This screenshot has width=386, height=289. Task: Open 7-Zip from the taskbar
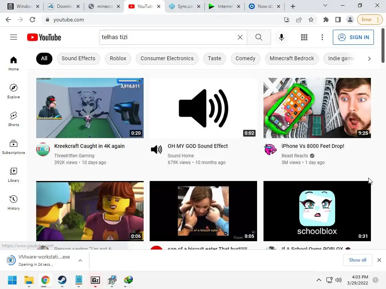click(95, 280)
